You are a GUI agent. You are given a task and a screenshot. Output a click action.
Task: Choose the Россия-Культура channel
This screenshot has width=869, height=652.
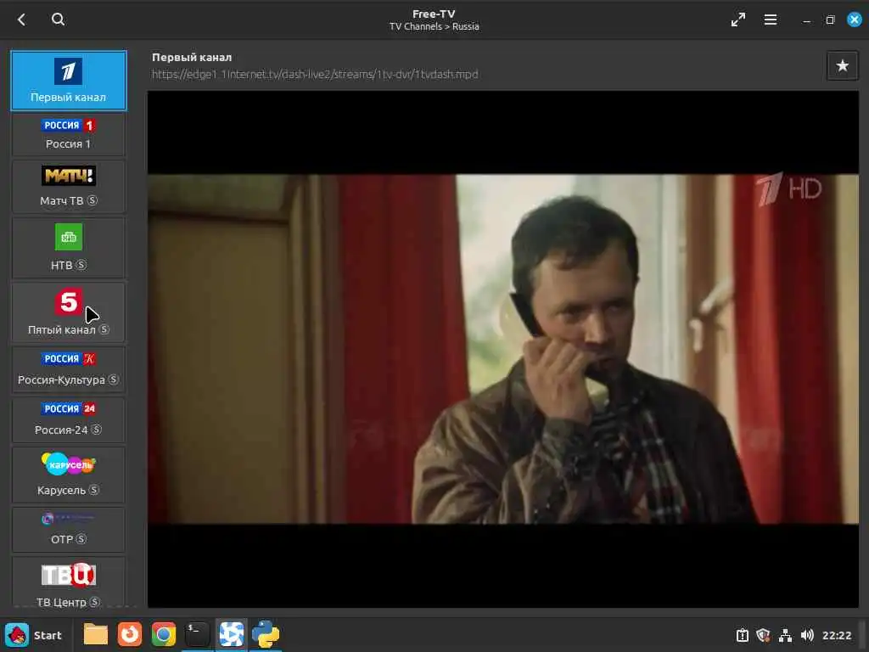69,369
